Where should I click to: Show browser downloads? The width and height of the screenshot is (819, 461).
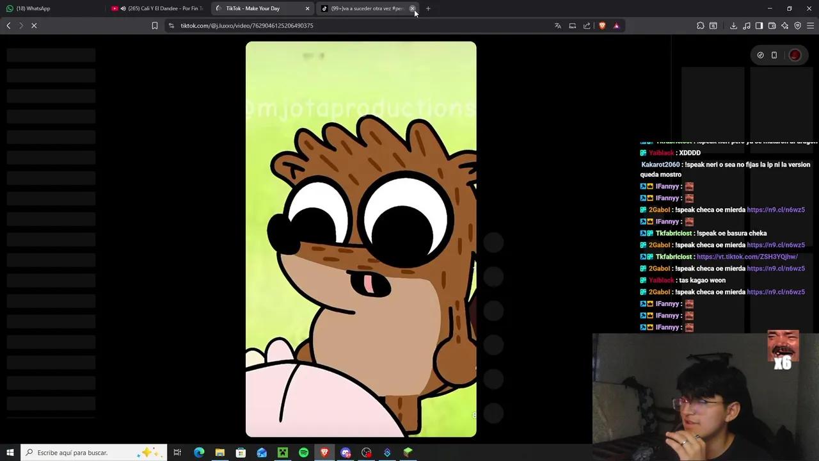click(733, 26)
